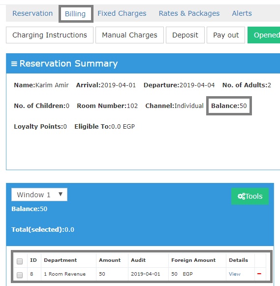The width and height of the screenshot is (280, 286).
Task: Expand the Window 1 dropdown
Action: click(39, 195)
